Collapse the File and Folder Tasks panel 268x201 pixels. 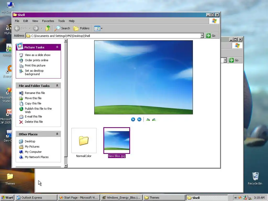coord(57,86)
